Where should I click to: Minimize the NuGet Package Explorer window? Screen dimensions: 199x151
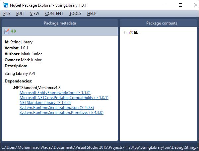point(166,5)
